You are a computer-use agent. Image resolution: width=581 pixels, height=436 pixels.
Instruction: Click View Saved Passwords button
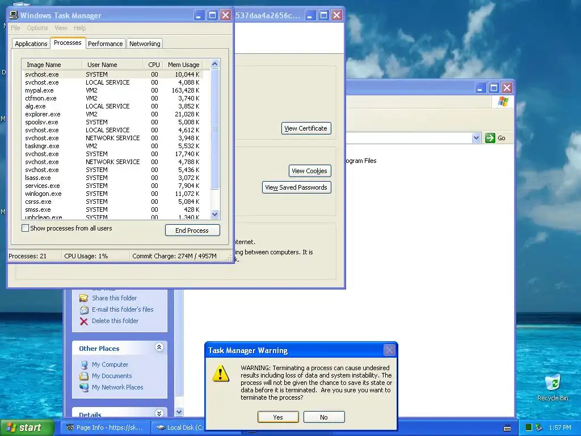pos(296,187)
